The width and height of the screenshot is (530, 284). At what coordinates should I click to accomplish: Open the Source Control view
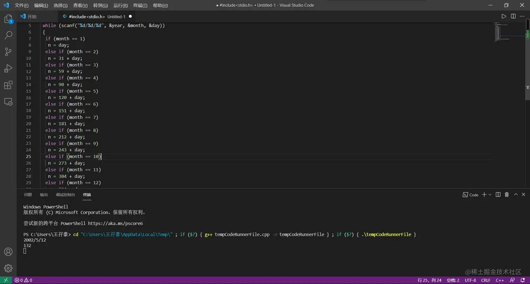[x=8, y=52]
